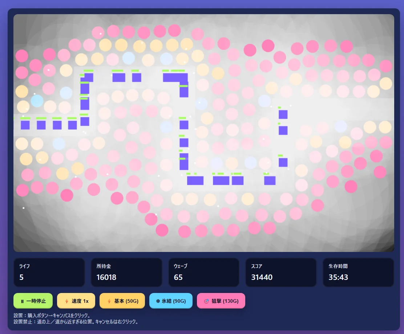Click the 生存時間 card showing 35:43
This screenshot has height=334, width=404.
[358, 272]
